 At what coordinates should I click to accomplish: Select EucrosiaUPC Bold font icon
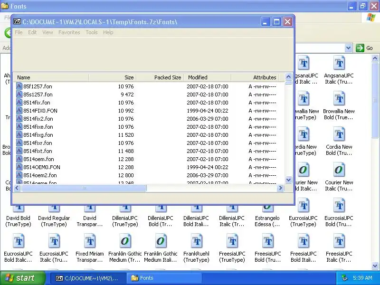[x=339, y=206]
